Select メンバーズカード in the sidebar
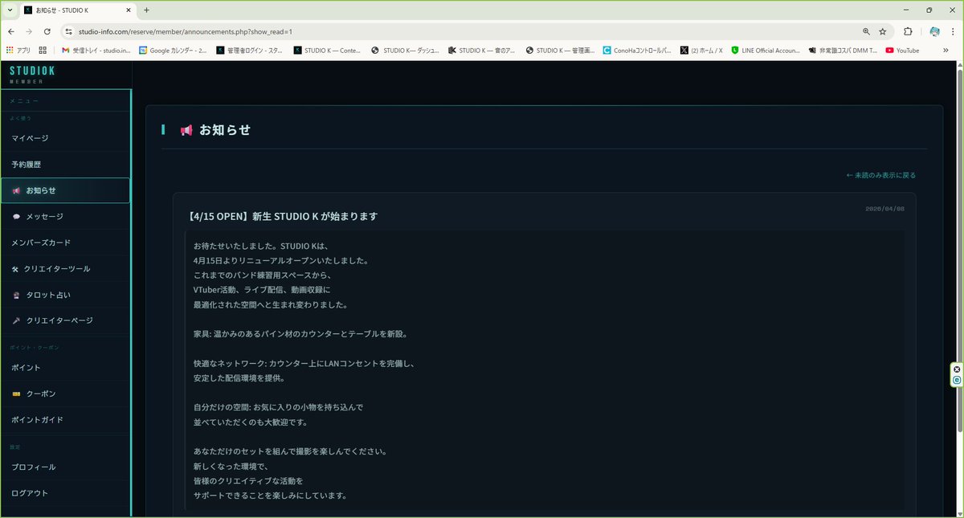964x518 pixels. [65, 243]
